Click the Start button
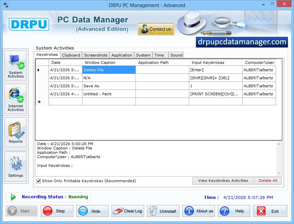This screenshot has height=224, width=294. tap(22, 211)
